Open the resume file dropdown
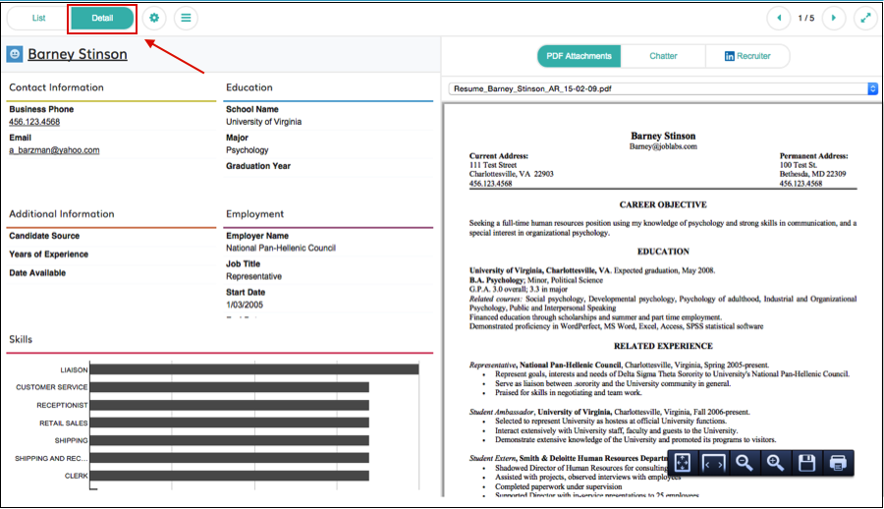Image resolution: width=884 pixels, height=509 pixels. pos(664,88)
